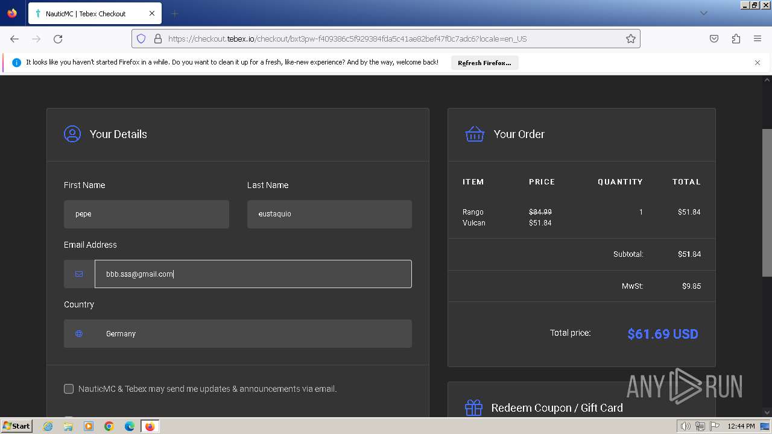Click the page vertical scrollbar thumb
The image size is (772, 434).
click(x=767, y=202)
